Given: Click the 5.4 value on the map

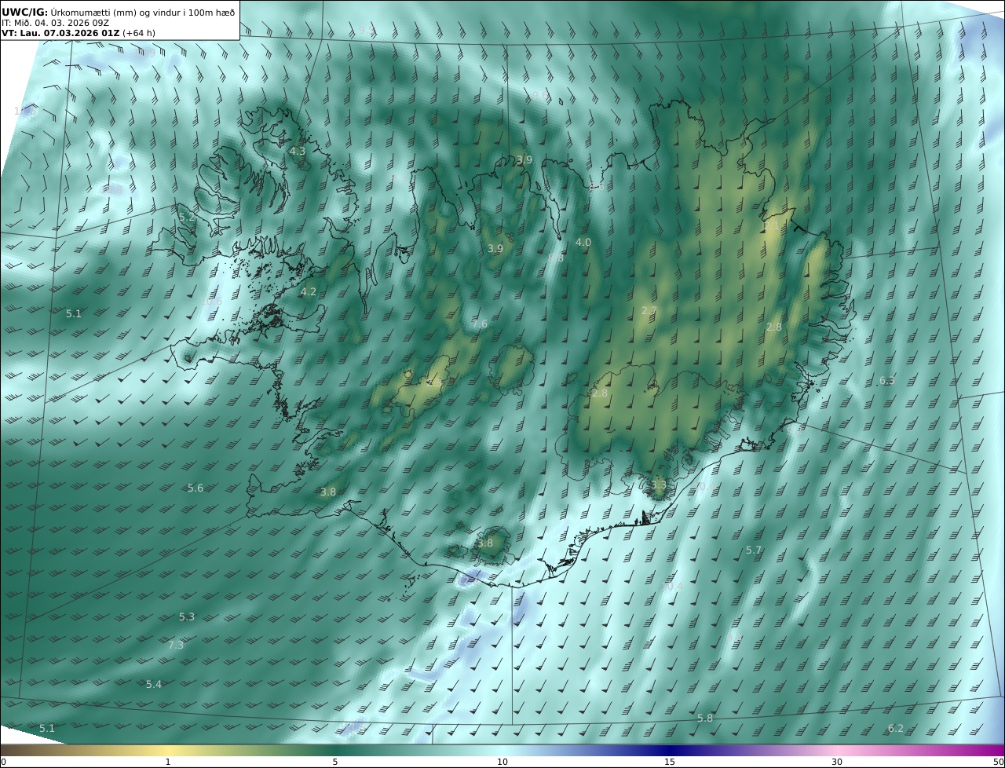Looking at the screenshot, I should click(x=154, y=684).
